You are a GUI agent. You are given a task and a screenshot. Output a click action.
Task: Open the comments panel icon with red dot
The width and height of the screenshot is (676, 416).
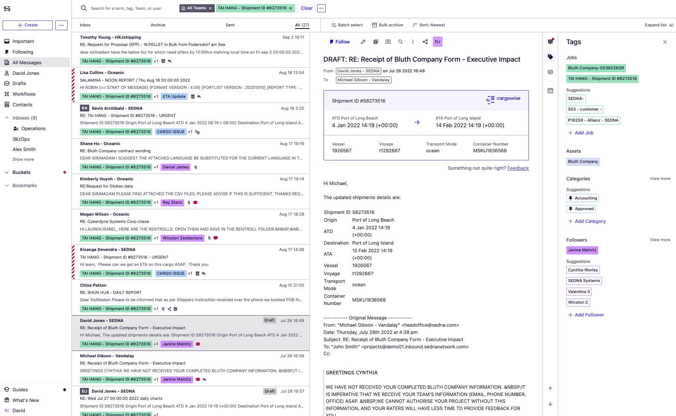(551, 42)
